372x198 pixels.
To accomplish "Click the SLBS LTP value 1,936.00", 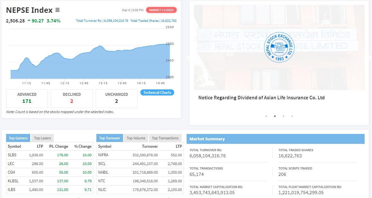I will [36, 155].
